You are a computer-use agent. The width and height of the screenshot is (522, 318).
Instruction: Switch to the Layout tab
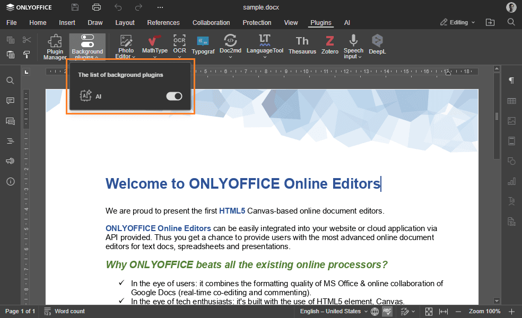click(125, 23)
